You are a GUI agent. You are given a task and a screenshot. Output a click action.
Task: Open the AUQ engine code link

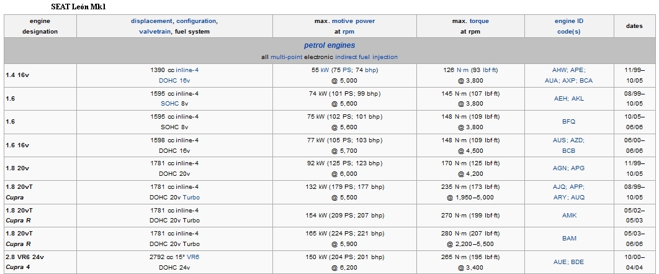point(578,198)
